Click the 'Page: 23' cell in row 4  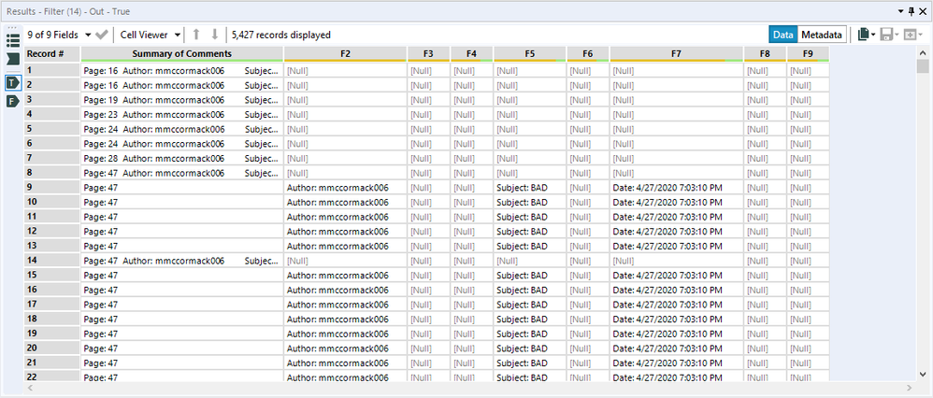click(182, 114)
